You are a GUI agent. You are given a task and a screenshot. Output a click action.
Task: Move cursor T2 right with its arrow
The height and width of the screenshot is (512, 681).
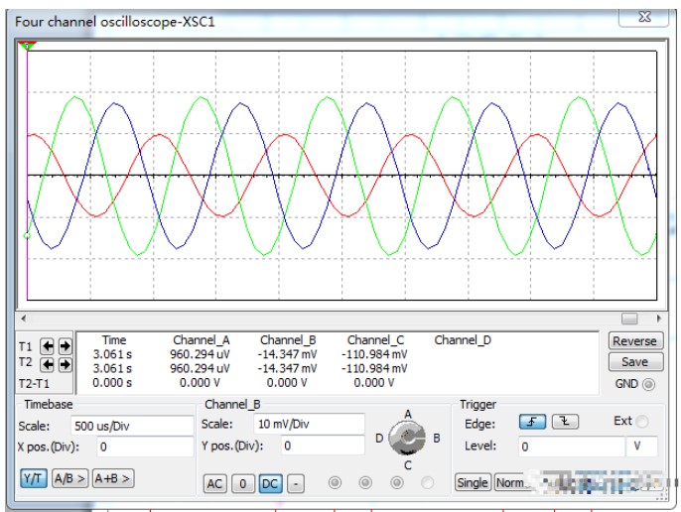[x=66, y=364]
